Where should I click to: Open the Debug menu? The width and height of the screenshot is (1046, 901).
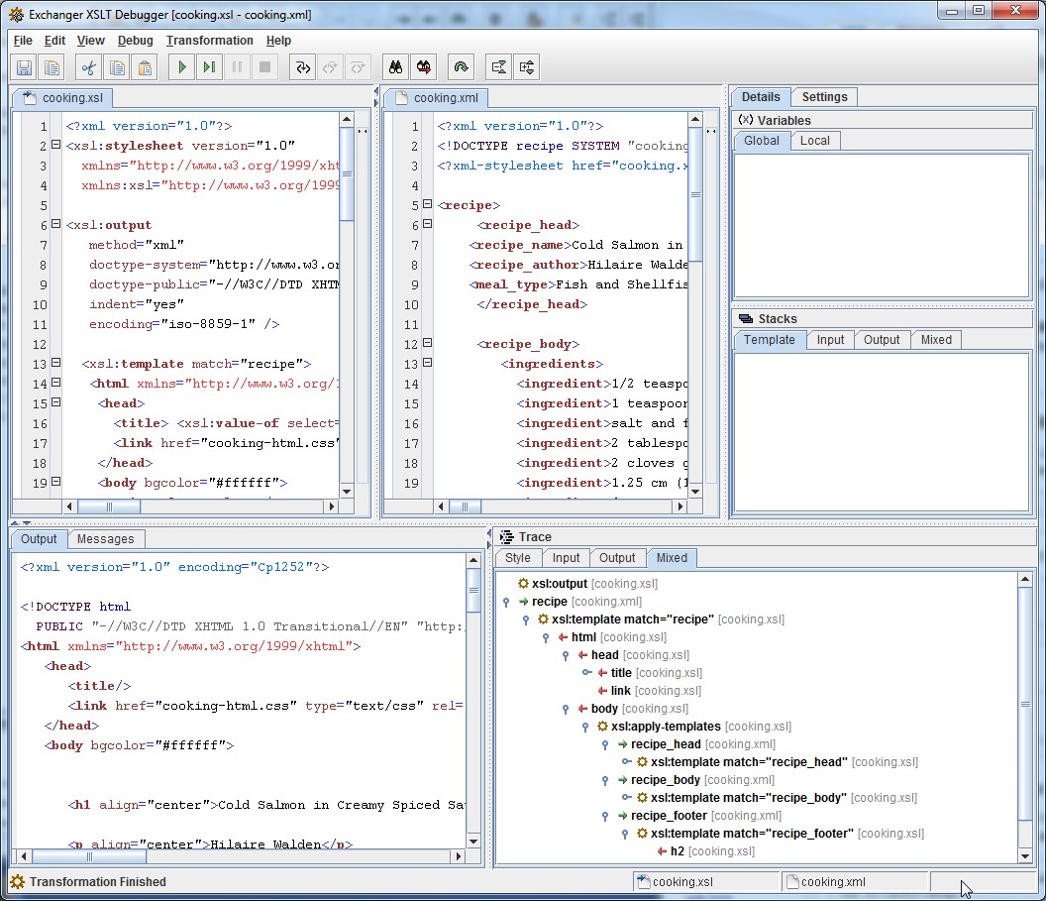pyautogui.click(x=135, y=41)
